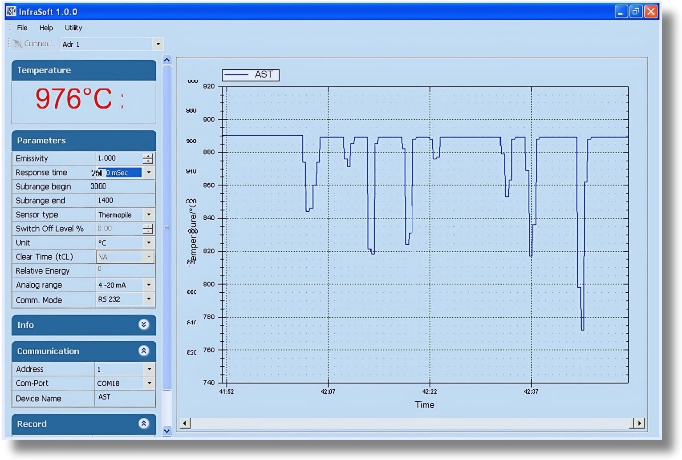682x460 pixels.
Task: Click the Com-Port label
Action: (x=32, y=383)
